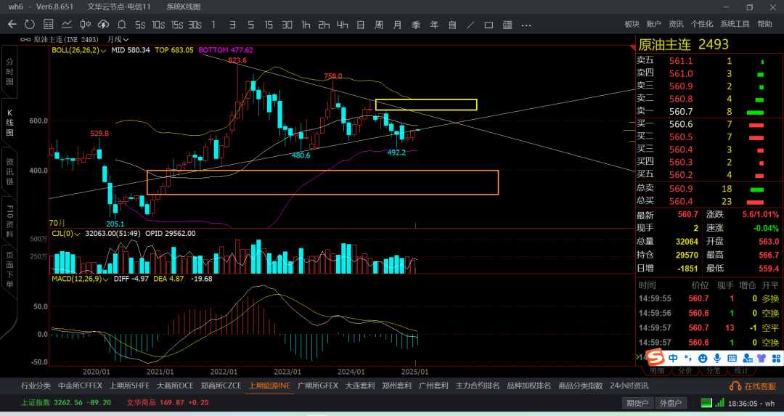Image resolution: width=784 pixels, height=416 pixels.
Task: Click the back arrow in toolbar
Action: (x=12, y=25)
